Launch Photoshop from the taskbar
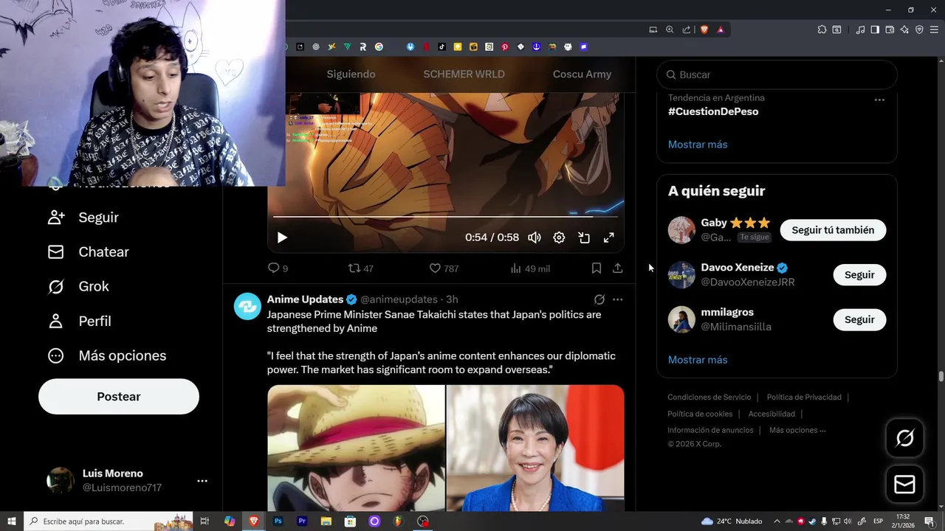 [278, 521]
